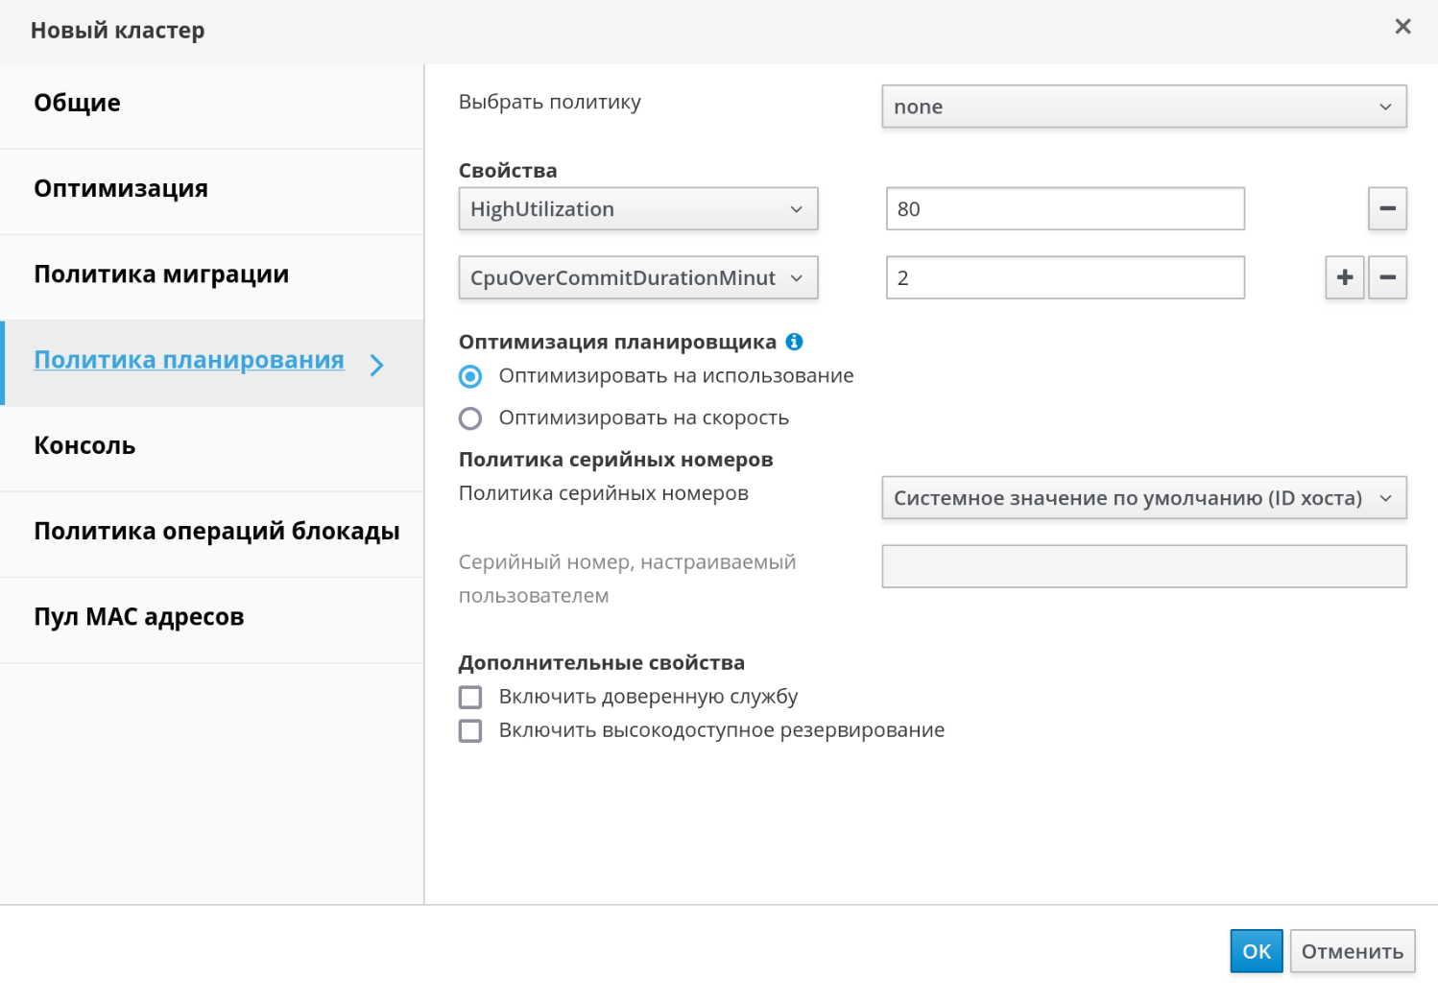Add a new property with plus button

(x=1344, y=278)
